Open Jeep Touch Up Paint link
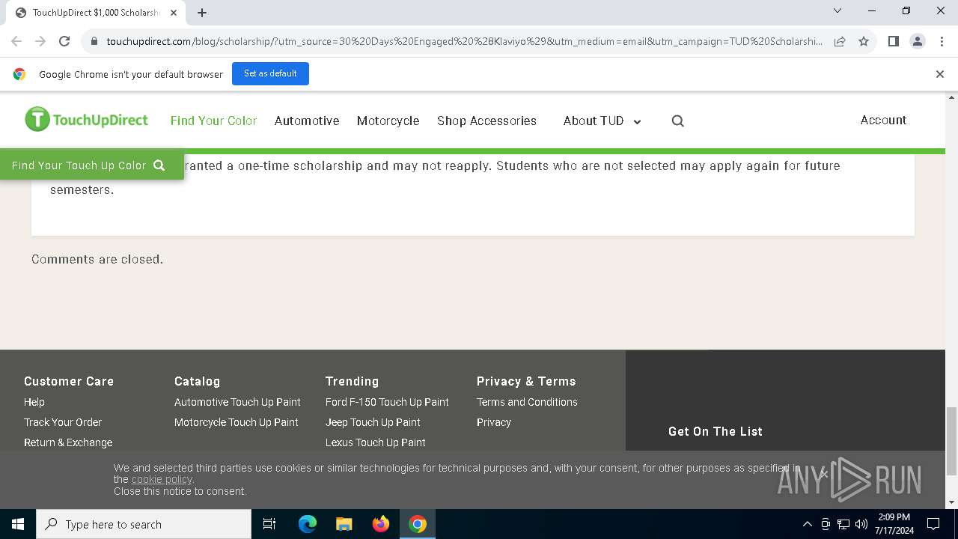This screenshot has height=539, width=958. [373, 422]
